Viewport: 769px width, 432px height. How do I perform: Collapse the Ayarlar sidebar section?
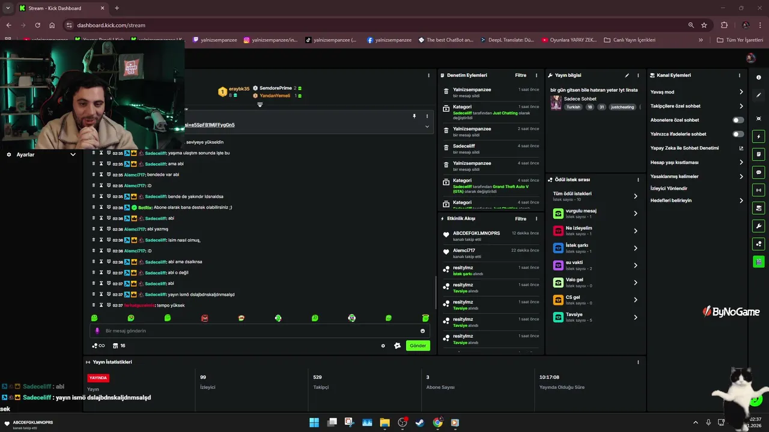coord(73,155)
